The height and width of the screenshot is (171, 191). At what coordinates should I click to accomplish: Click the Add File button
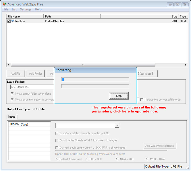16,73
